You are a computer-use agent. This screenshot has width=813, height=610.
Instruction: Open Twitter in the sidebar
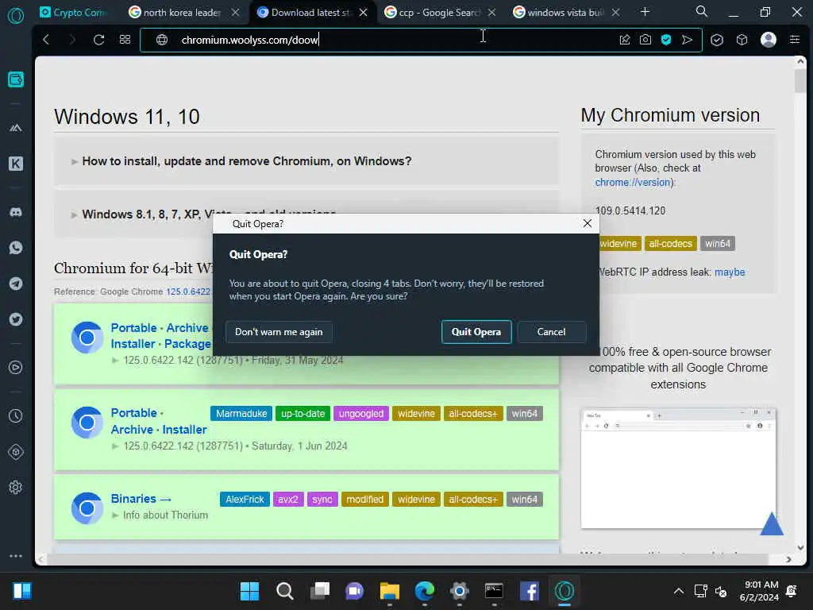[x=16, y=319]
